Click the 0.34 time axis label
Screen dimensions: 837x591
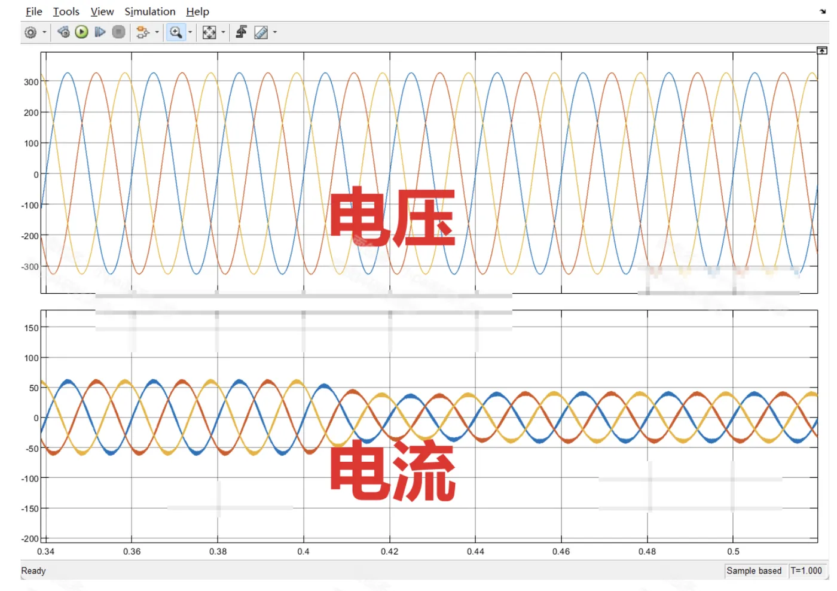click(x=46, y=552)
